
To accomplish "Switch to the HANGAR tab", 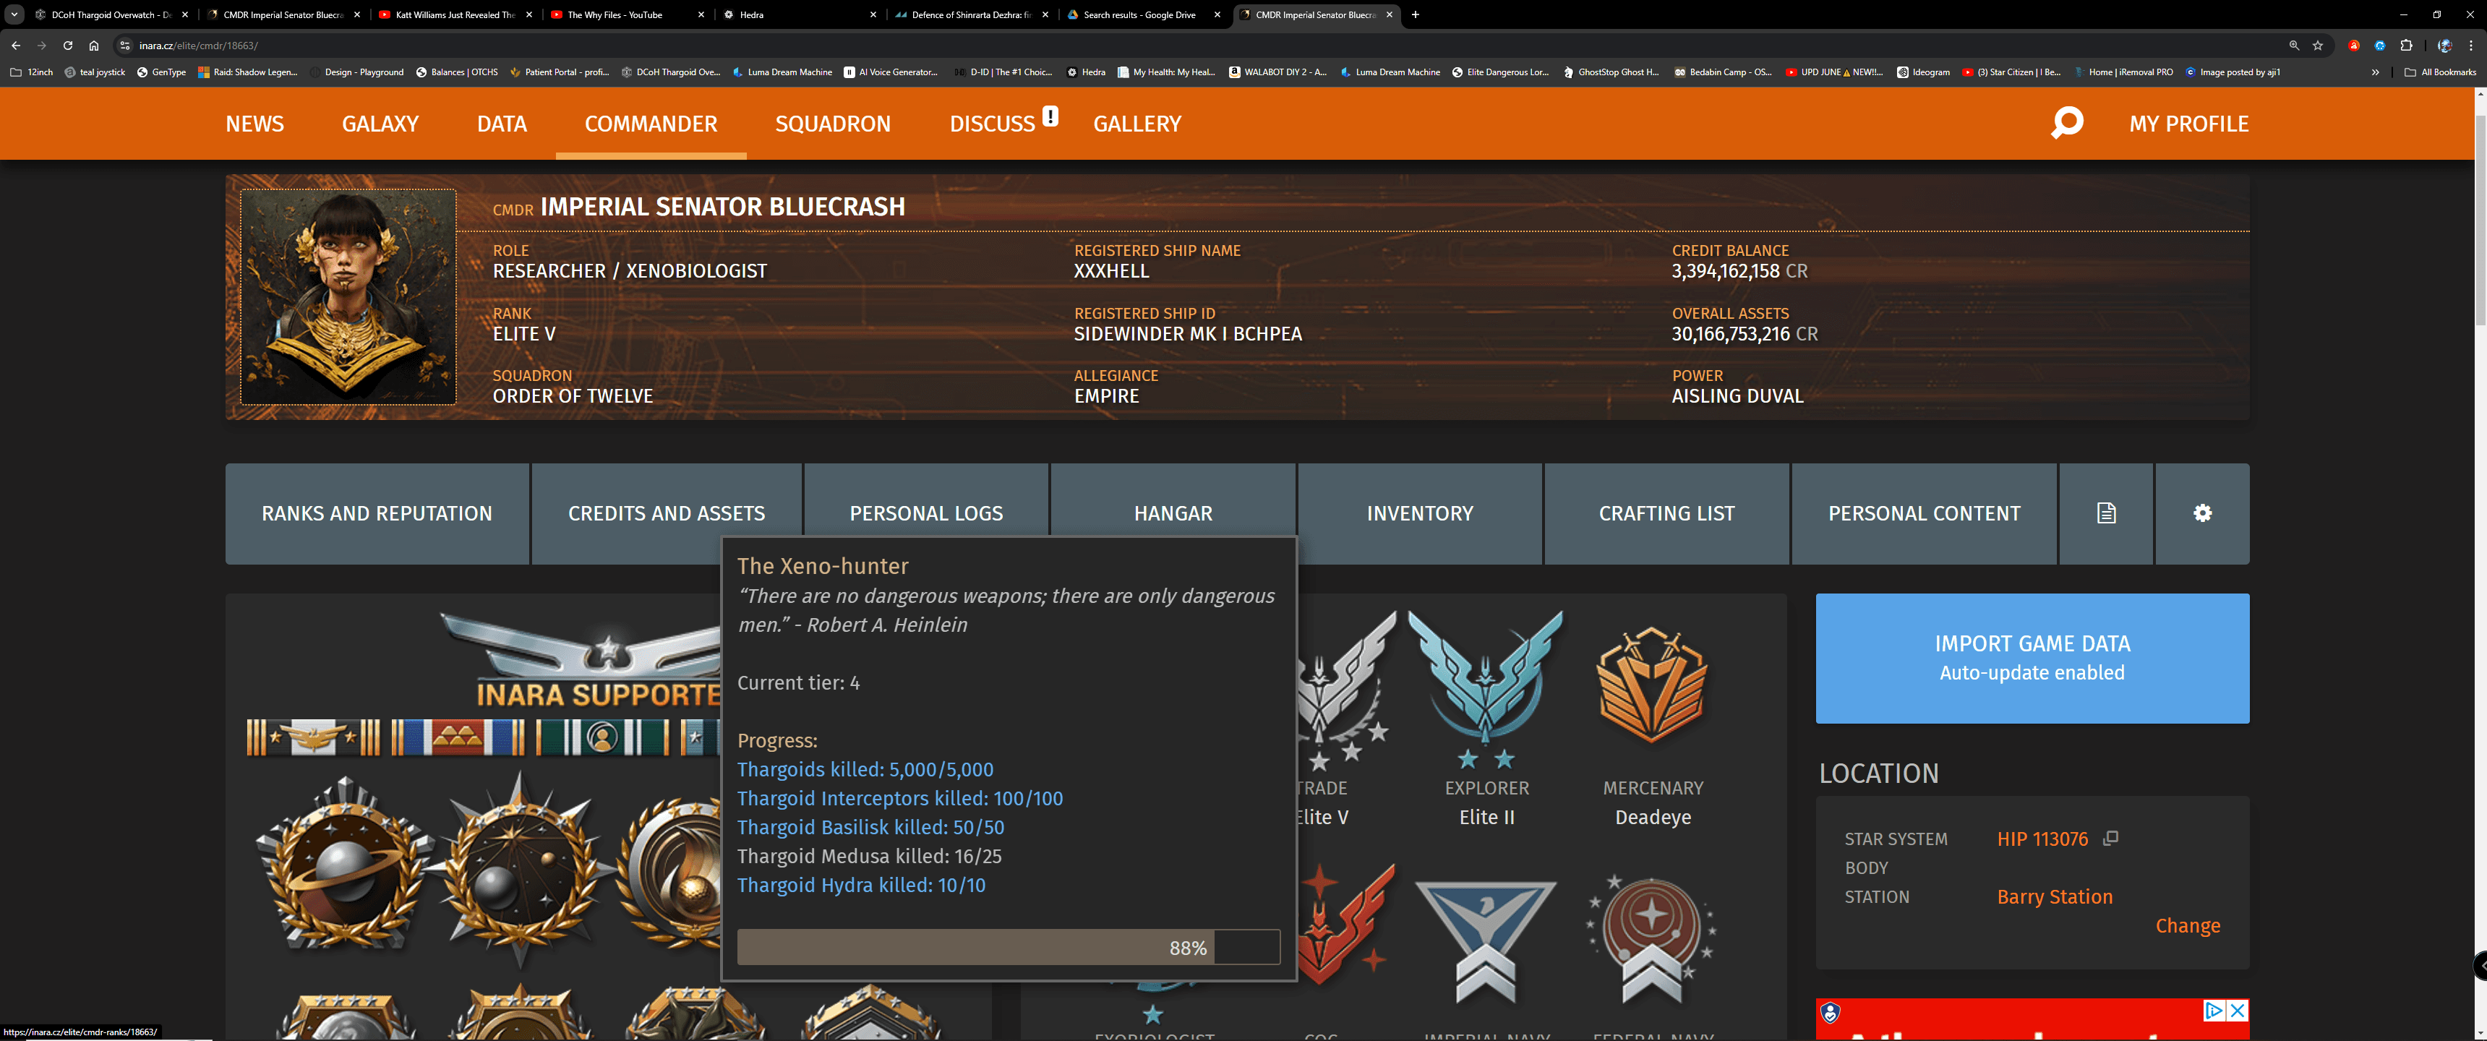I will tap(1172, 513).
